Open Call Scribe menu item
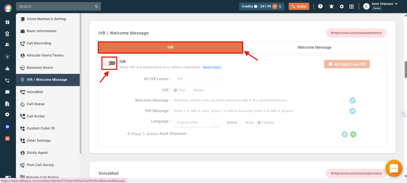Viewport: 407px width, 183px height. [x=48, y=116]
